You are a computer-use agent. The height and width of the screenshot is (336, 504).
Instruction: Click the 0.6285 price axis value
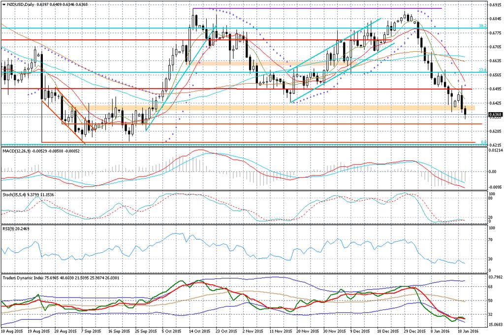[495, 131]
